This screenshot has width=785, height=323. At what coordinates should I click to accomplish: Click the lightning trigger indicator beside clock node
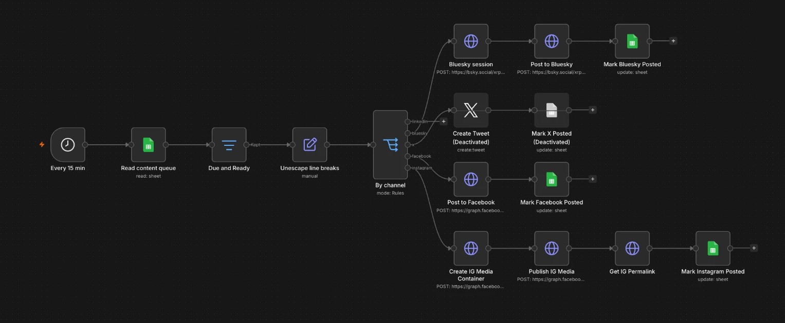[x=42, y=145]
